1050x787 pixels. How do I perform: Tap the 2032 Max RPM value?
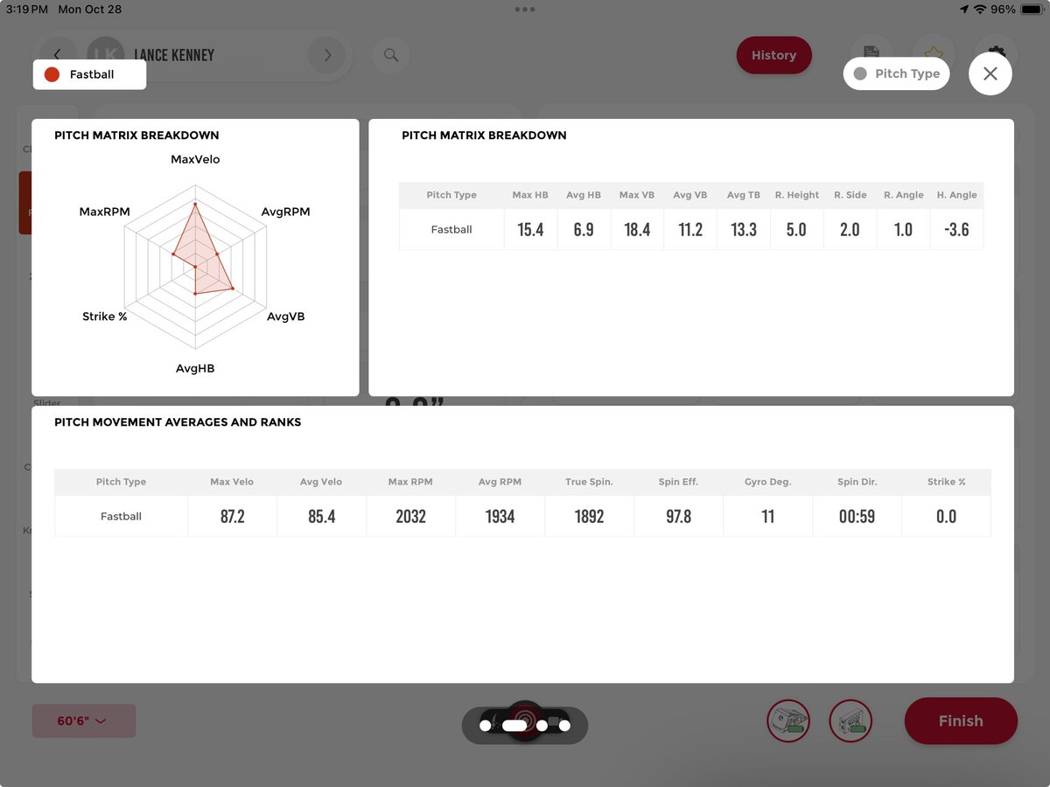tap(410, 516)
